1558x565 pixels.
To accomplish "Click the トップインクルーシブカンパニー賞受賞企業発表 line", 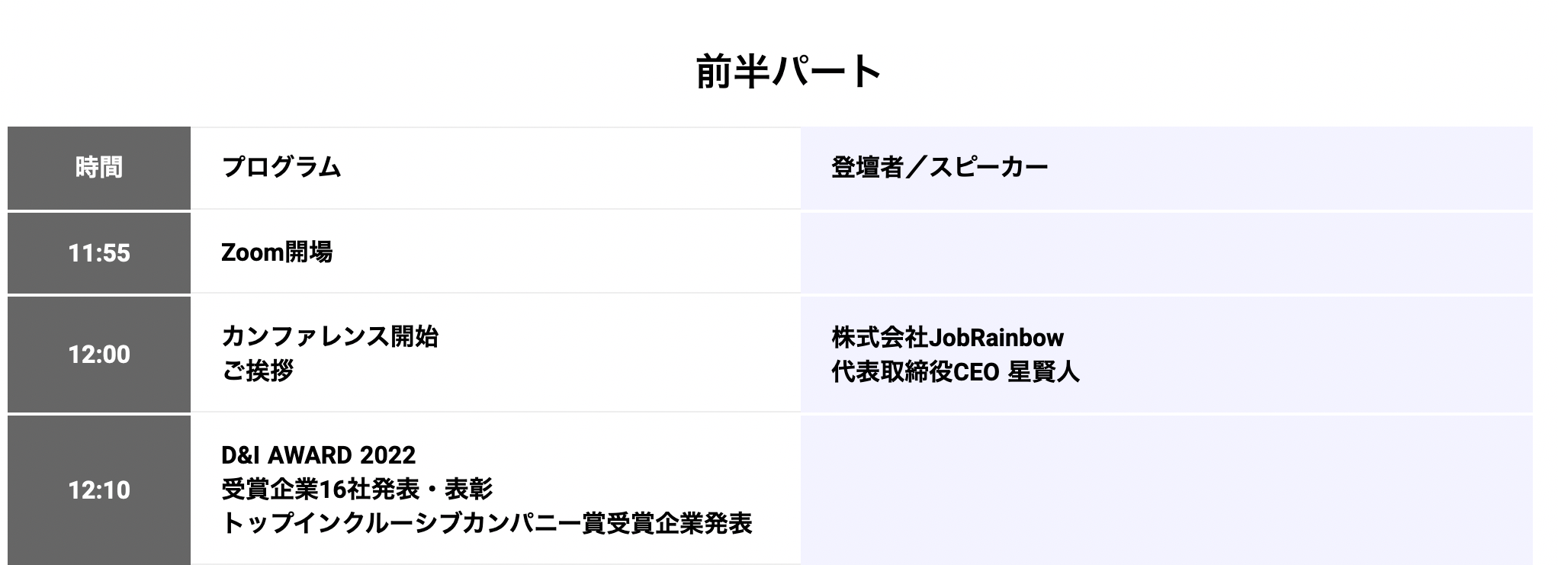I will [487, 523].
